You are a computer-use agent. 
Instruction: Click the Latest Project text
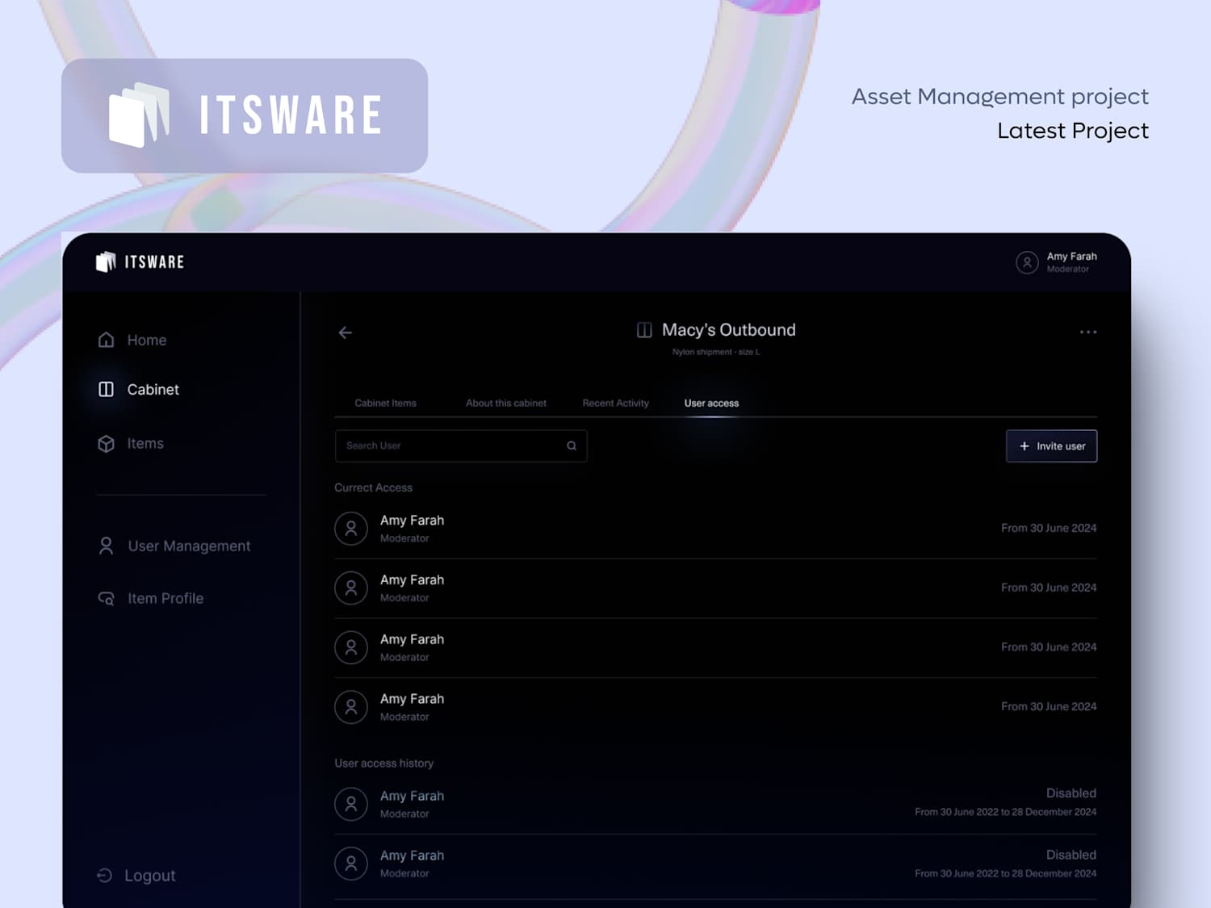coord(1073,131)
